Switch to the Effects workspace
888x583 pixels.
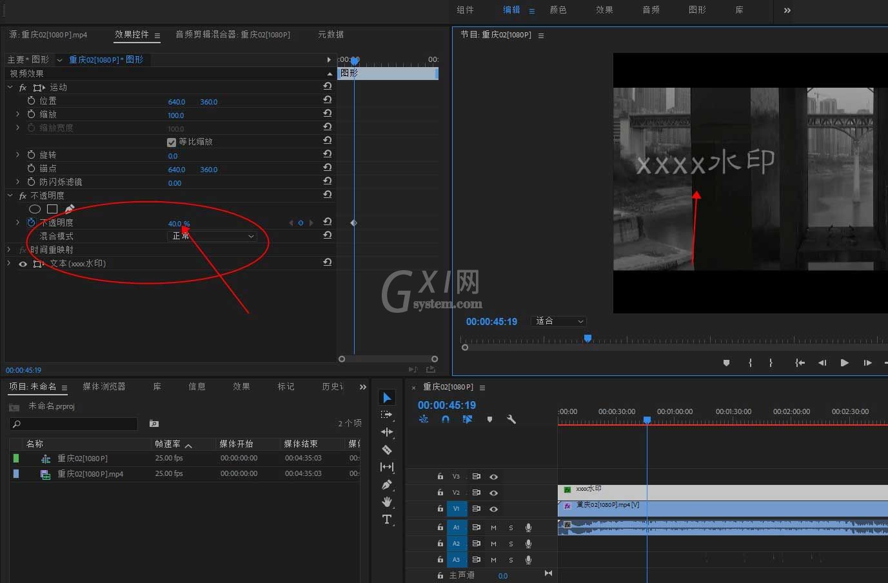604,10
